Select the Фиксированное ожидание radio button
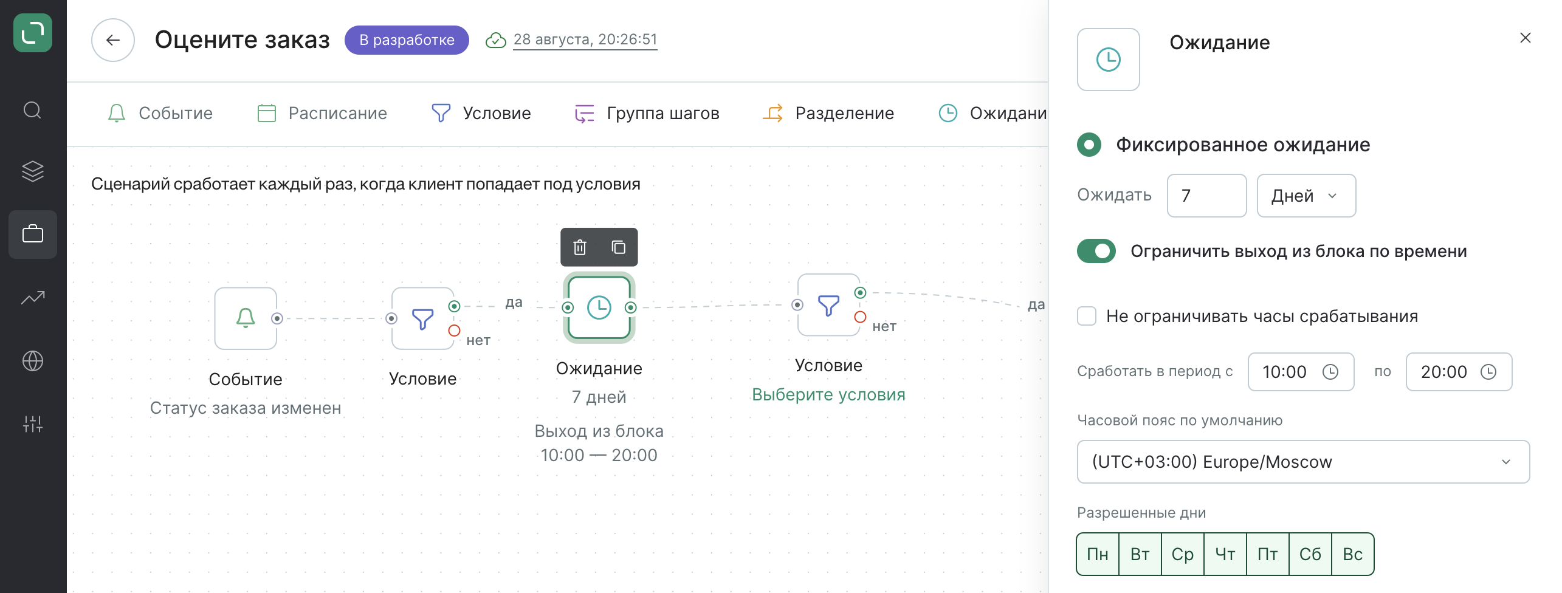This screenshot has width=1562, height=593. pos(1089,145)
